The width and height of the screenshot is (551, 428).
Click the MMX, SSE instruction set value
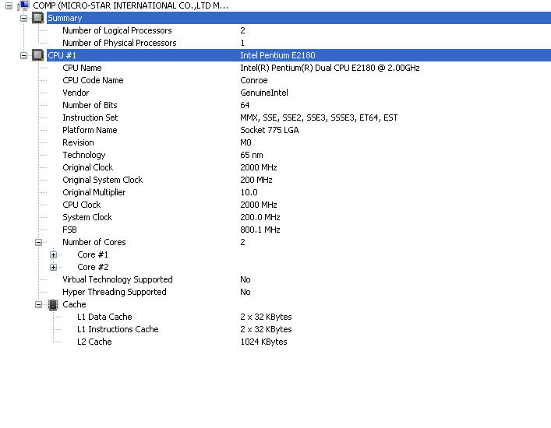click(319, 118)
